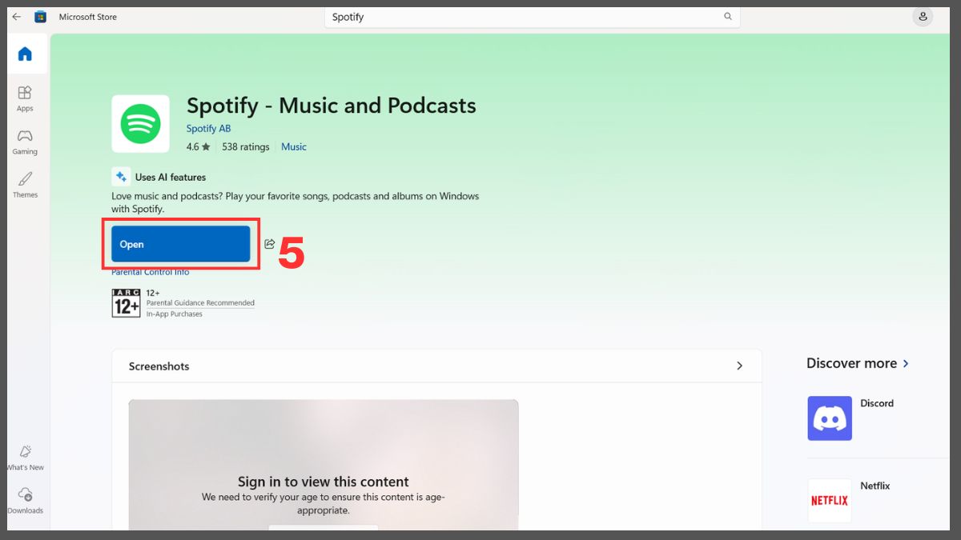
Task: Click the Sign in to view screenshot thumbnail
Action: (x=324, y=465)
